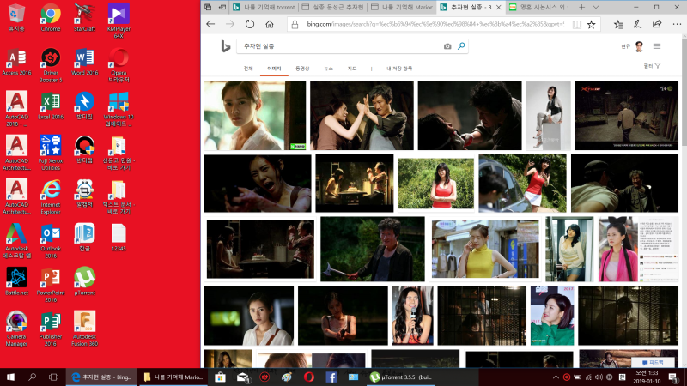Refresh the Bing page
687x386 pixels.
250,24
